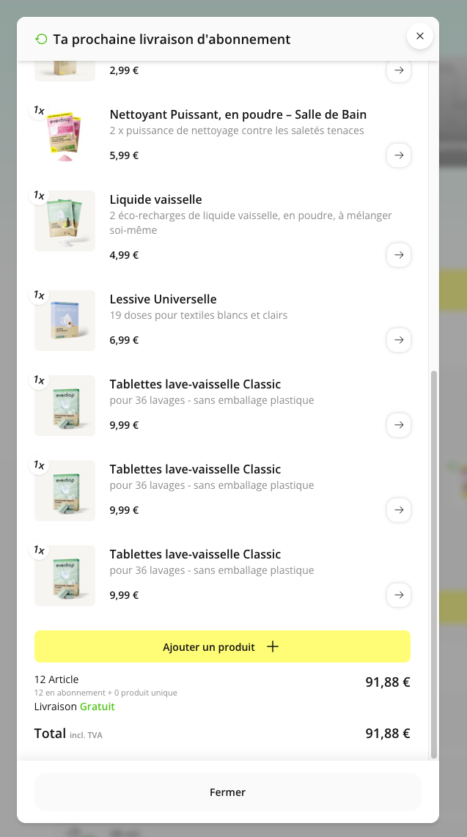
Task: Click the 1x quantity badge on Lessive Universelle
Action: click(39, 295)
